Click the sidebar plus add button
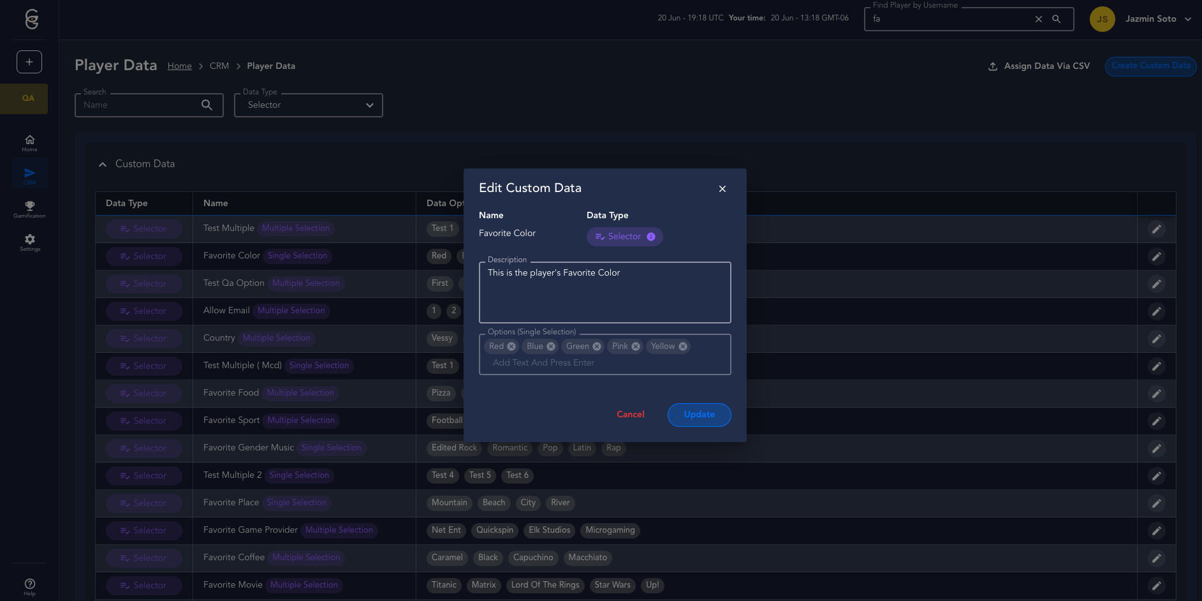The height and width of the screenshot is (601, 1202). 29,62
